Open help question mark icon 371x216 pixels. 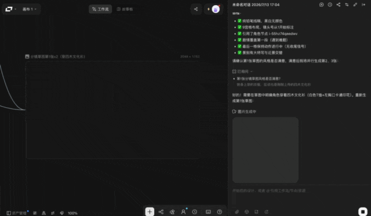coord(220,212)
